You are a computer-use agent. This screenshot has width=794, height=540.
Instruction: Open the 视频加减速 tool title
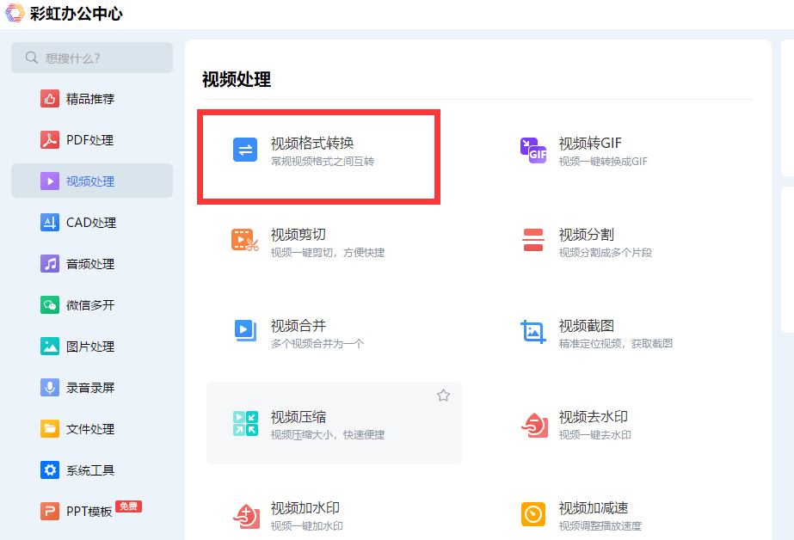pyautogui.click(x=593, y=508)
